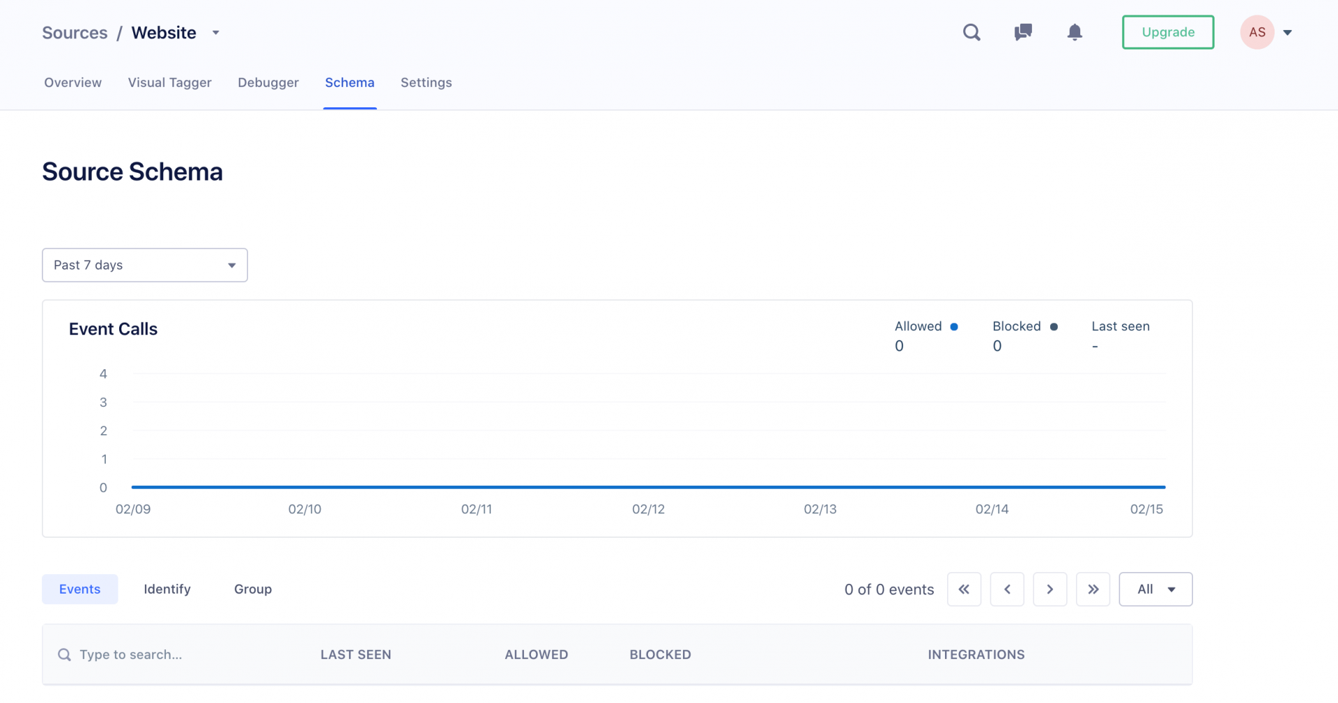Switch to the Identify event type
Image resolution: width=1338 pixels, height=703 pixels.
[167, 589]
